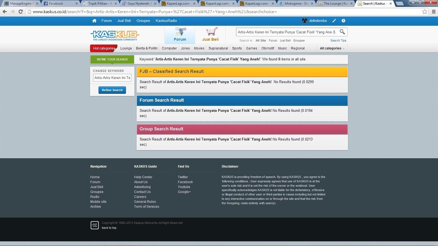The width and height of the screenshot is (438, 246).
Task: Reload the page with refresh icon
Action: 21,12
